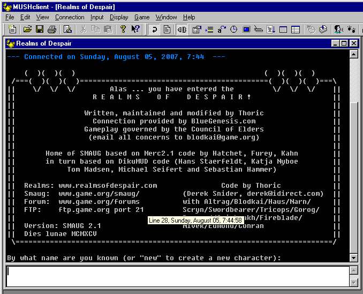The height and width of the screenshot is (294, 363).
Task: Open the File menu
Action: pyautogui.click(x=10, y=17)
